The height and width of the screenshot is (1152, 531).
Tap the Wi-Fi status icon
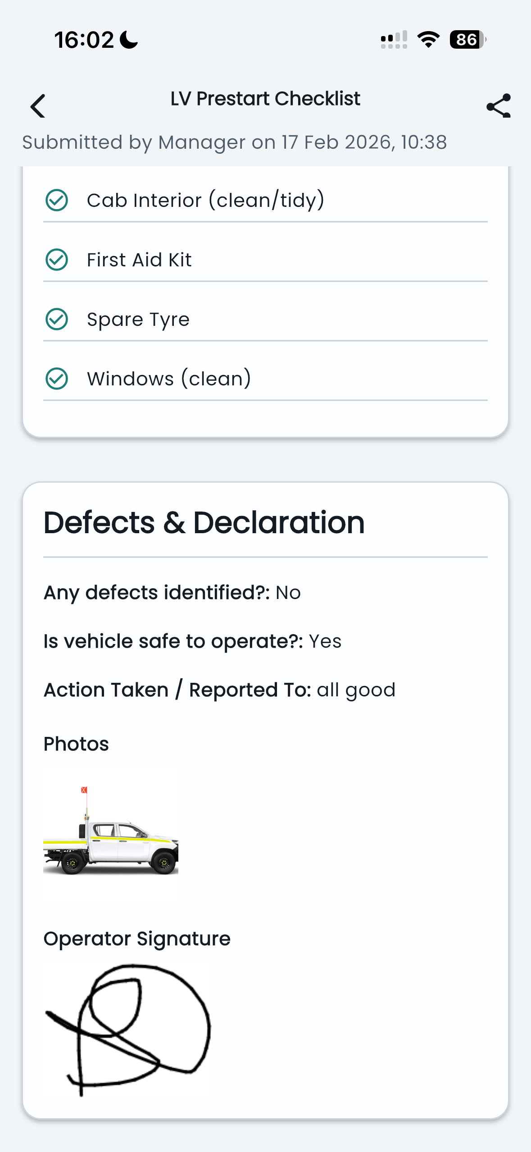(428, 40)
